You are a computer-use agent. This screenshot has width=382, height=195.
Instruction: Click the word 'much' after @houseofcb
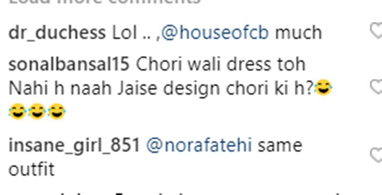tap(298, 33)
